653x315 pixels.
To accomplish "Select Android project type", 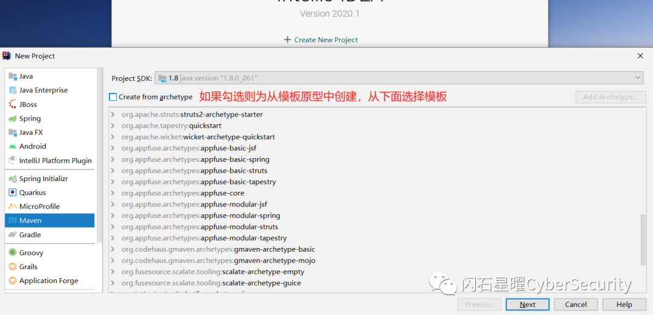I will tap(50, 146).
